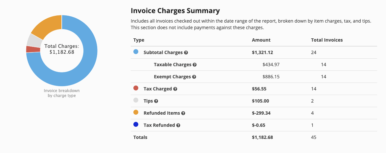Click the red donut chart segment
Viewport: 386px width, 153px height.
click(33, 49)
